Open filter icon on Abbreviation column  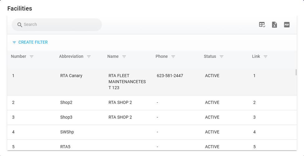coord(89,56)
